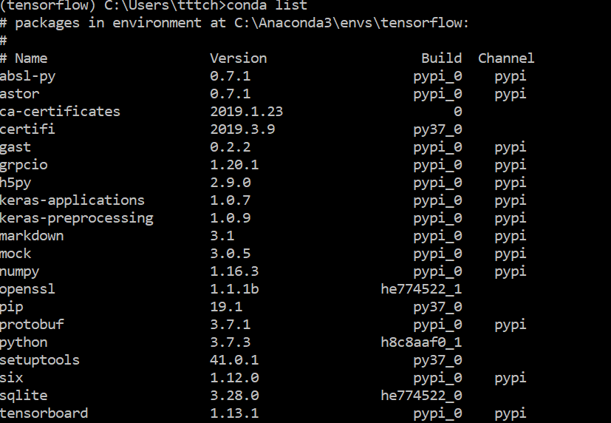Select the environment path C:\Anaconda3\envs\tensorflow
Screen dimensions: 611x423
click(347, 23)
